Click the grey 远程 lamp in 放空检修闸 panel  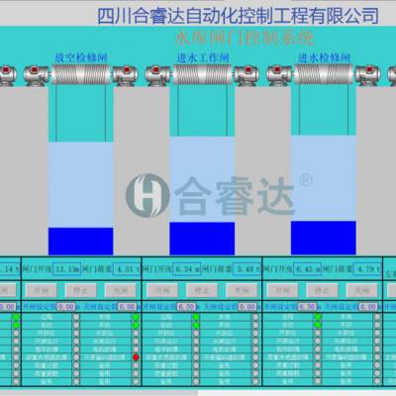click(x=76, y=317)
